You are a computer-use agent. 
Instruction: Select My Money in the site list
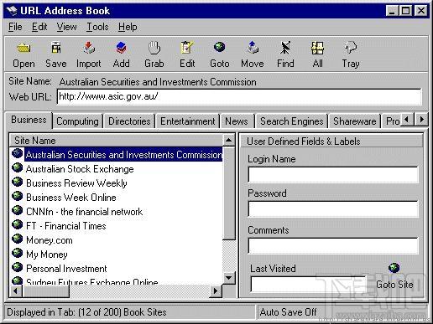click(x=47, y=255)
